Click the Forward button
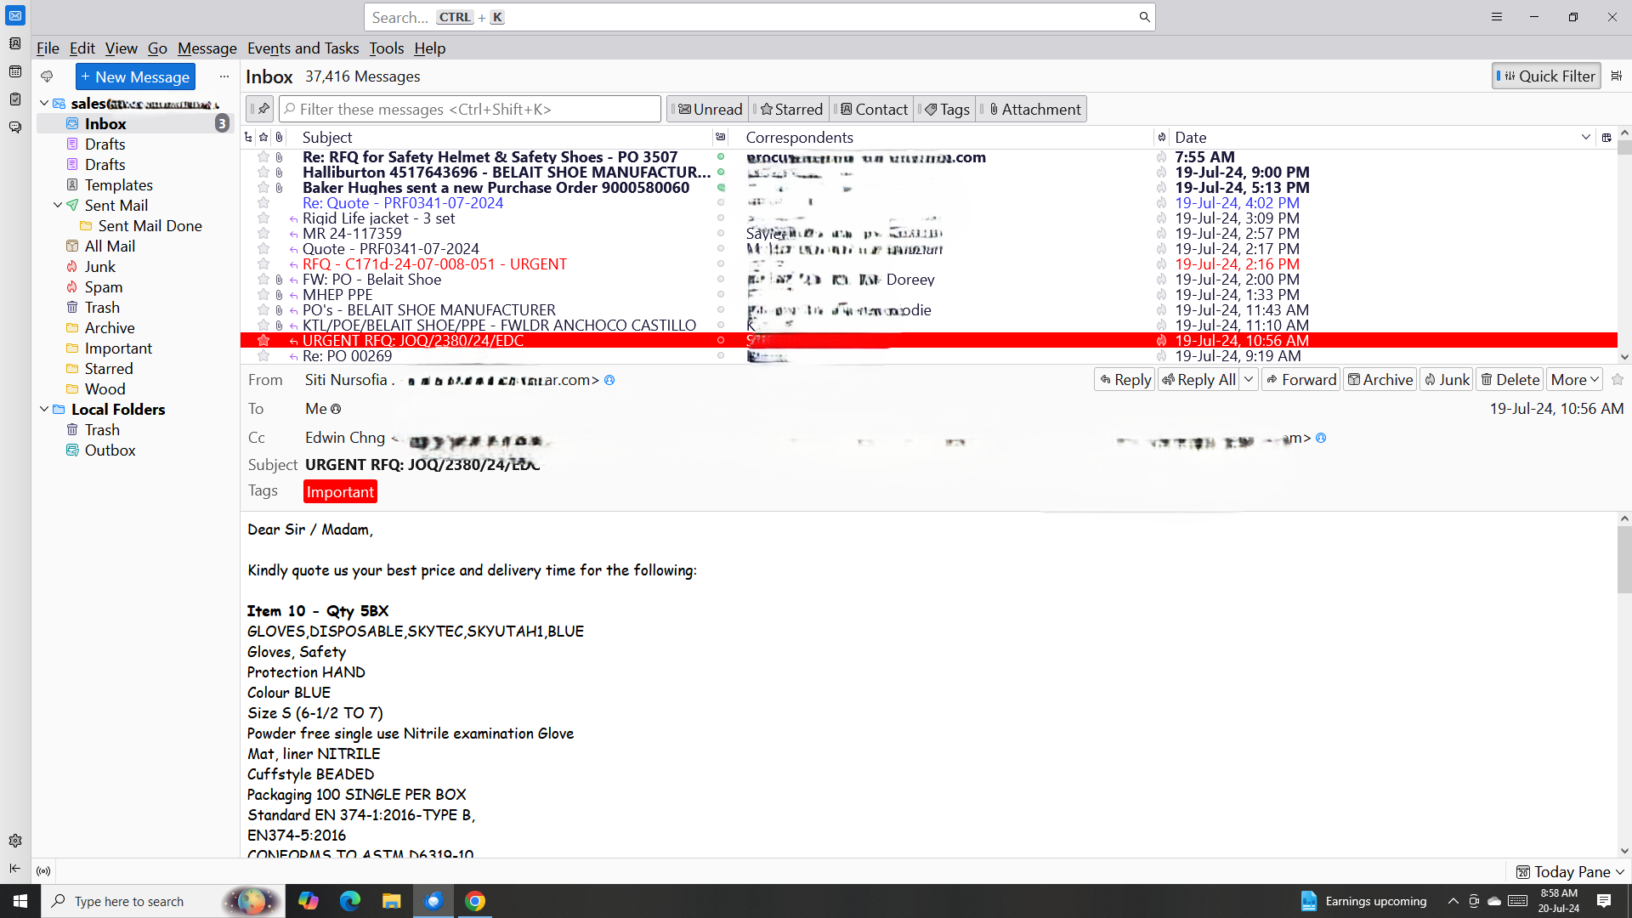Viewport: 1632px width, 918px height. point(1300,380)
